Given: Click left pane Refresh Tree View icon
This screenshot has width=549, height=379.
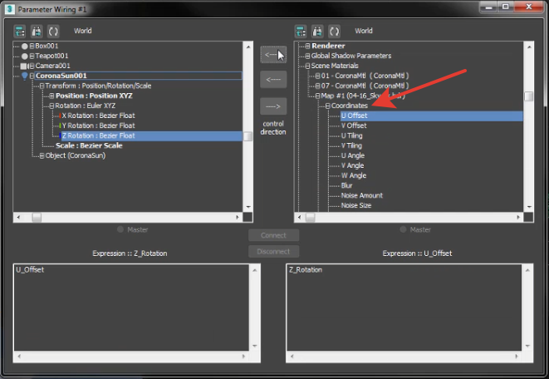Looking at the screenshot, I should (x=53, y=32).
